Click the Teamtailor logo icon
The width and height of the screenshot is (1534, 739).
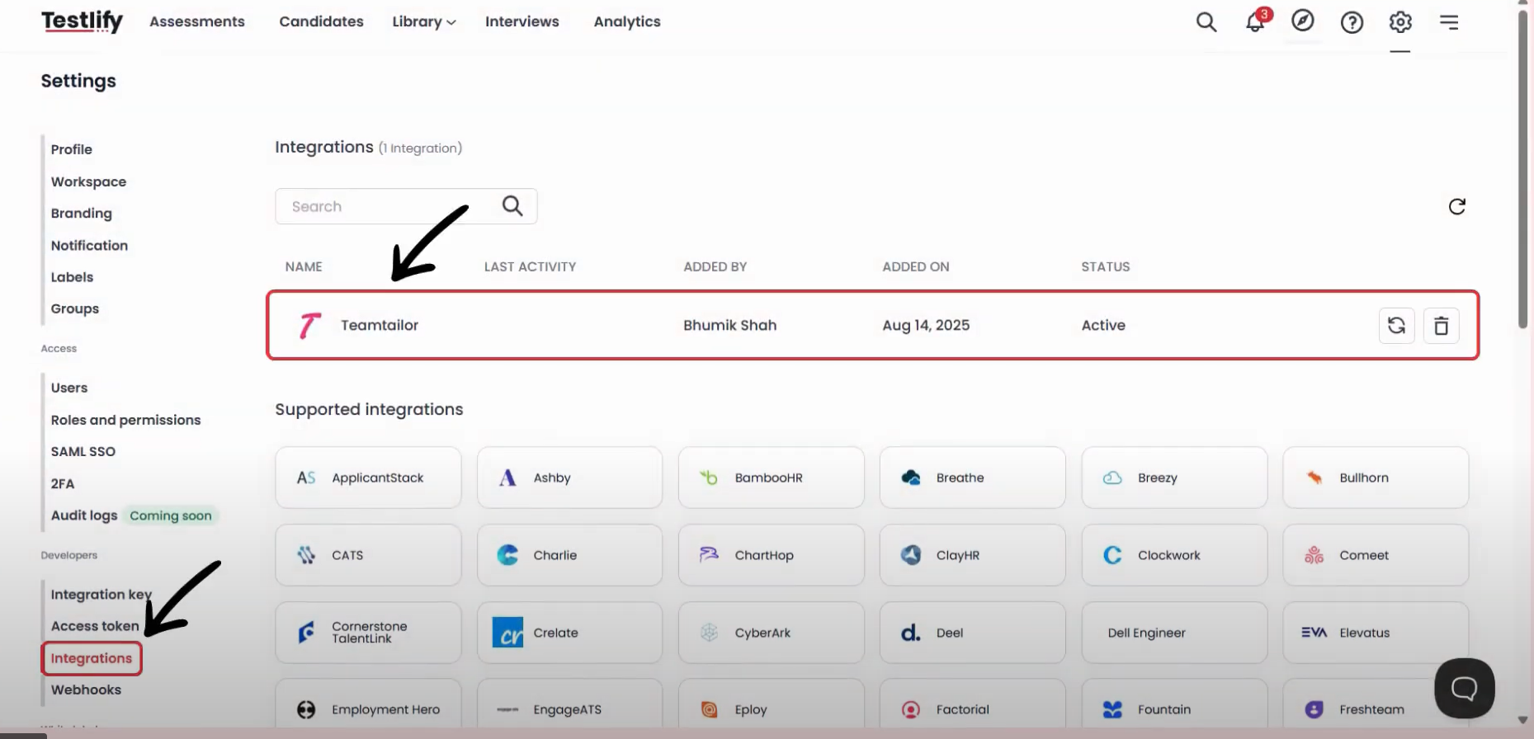309,326
